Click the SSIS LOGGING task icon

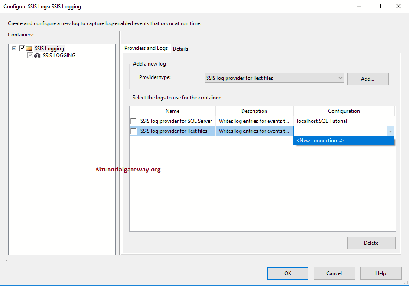(x=37, y=56)
